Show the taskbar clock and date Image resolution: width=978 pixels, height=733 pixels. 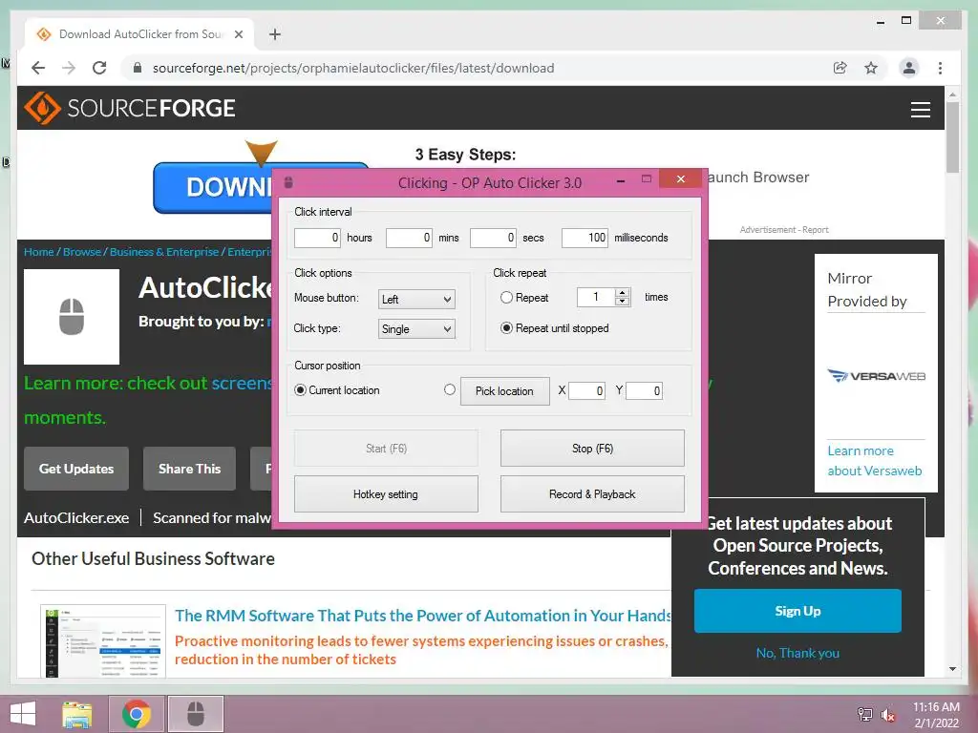936,715
